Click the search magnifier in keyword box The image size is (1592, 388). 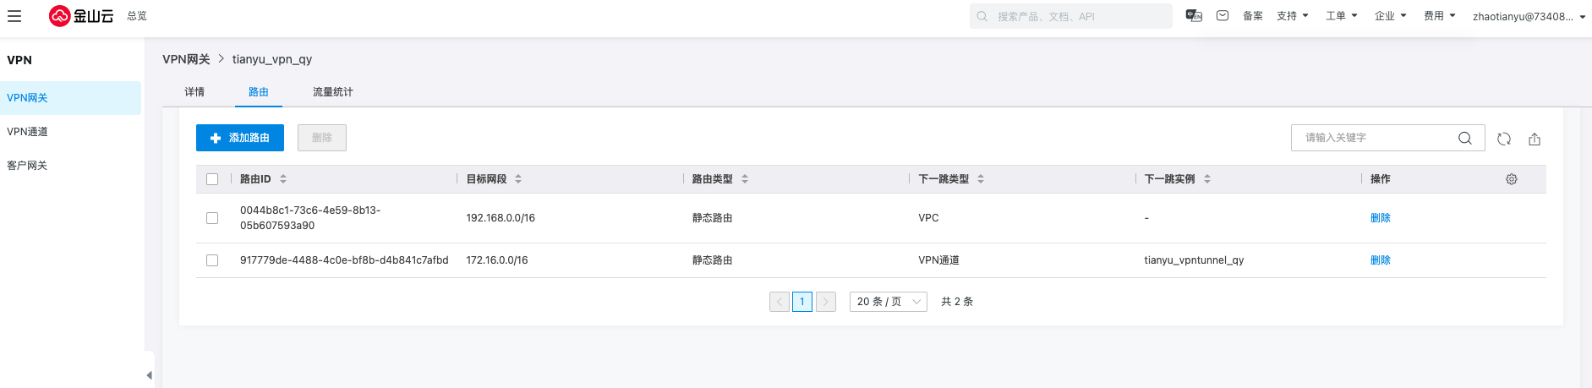coord(1465,138)
